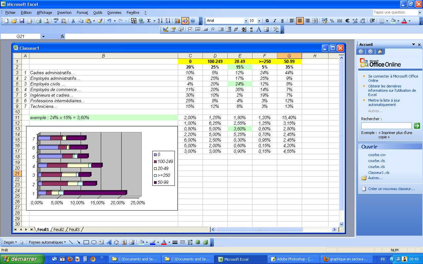The height and width of the screenshot is (264, 423).
Task: Open print preview from the toolbar
Action: click(47, 21)
